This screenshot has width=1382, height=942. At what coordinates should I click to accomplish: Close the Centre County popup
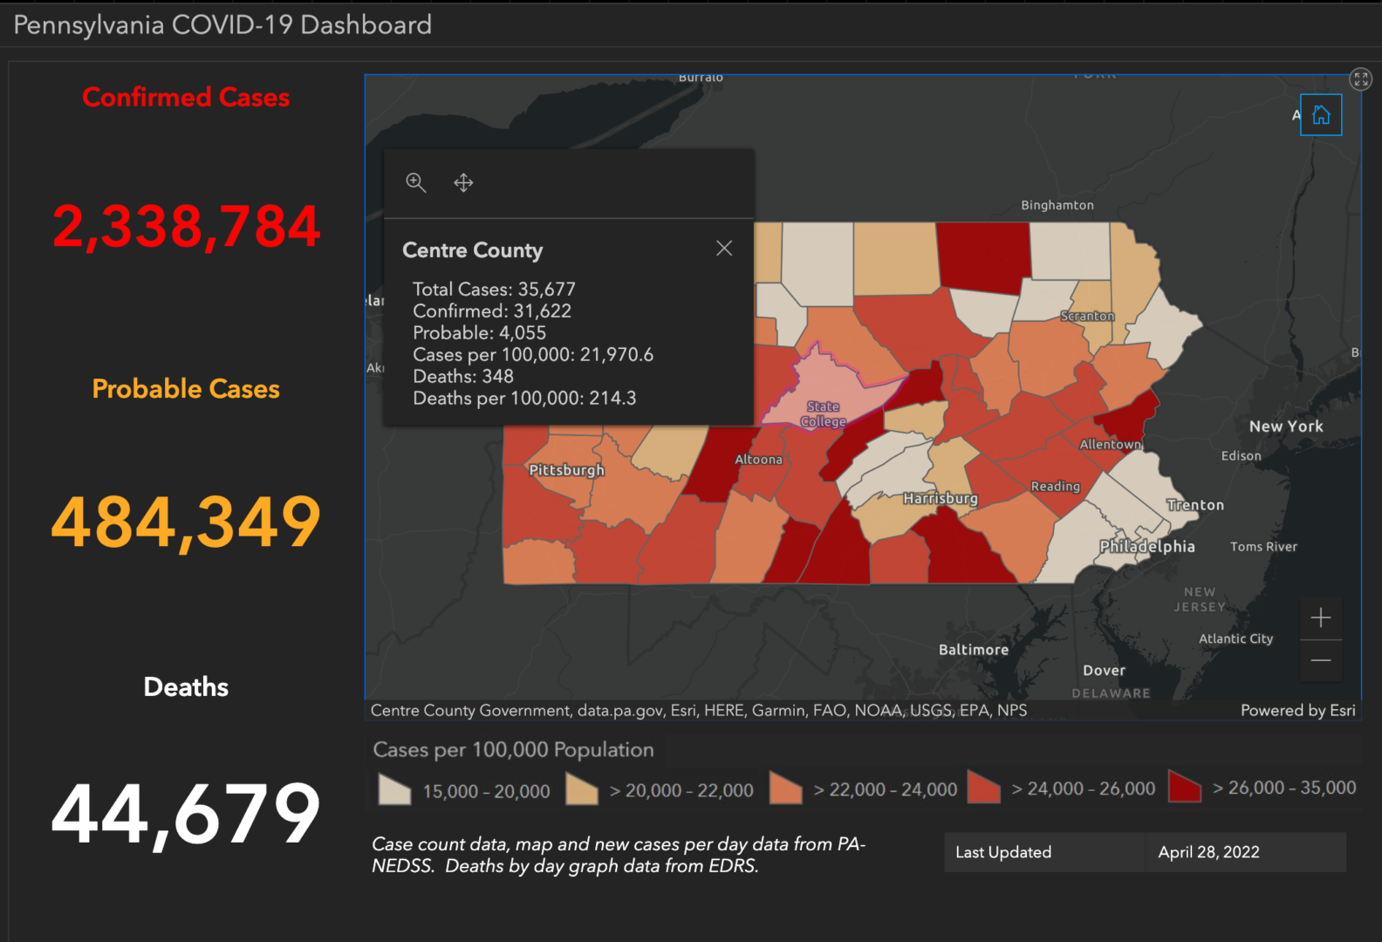724,249
